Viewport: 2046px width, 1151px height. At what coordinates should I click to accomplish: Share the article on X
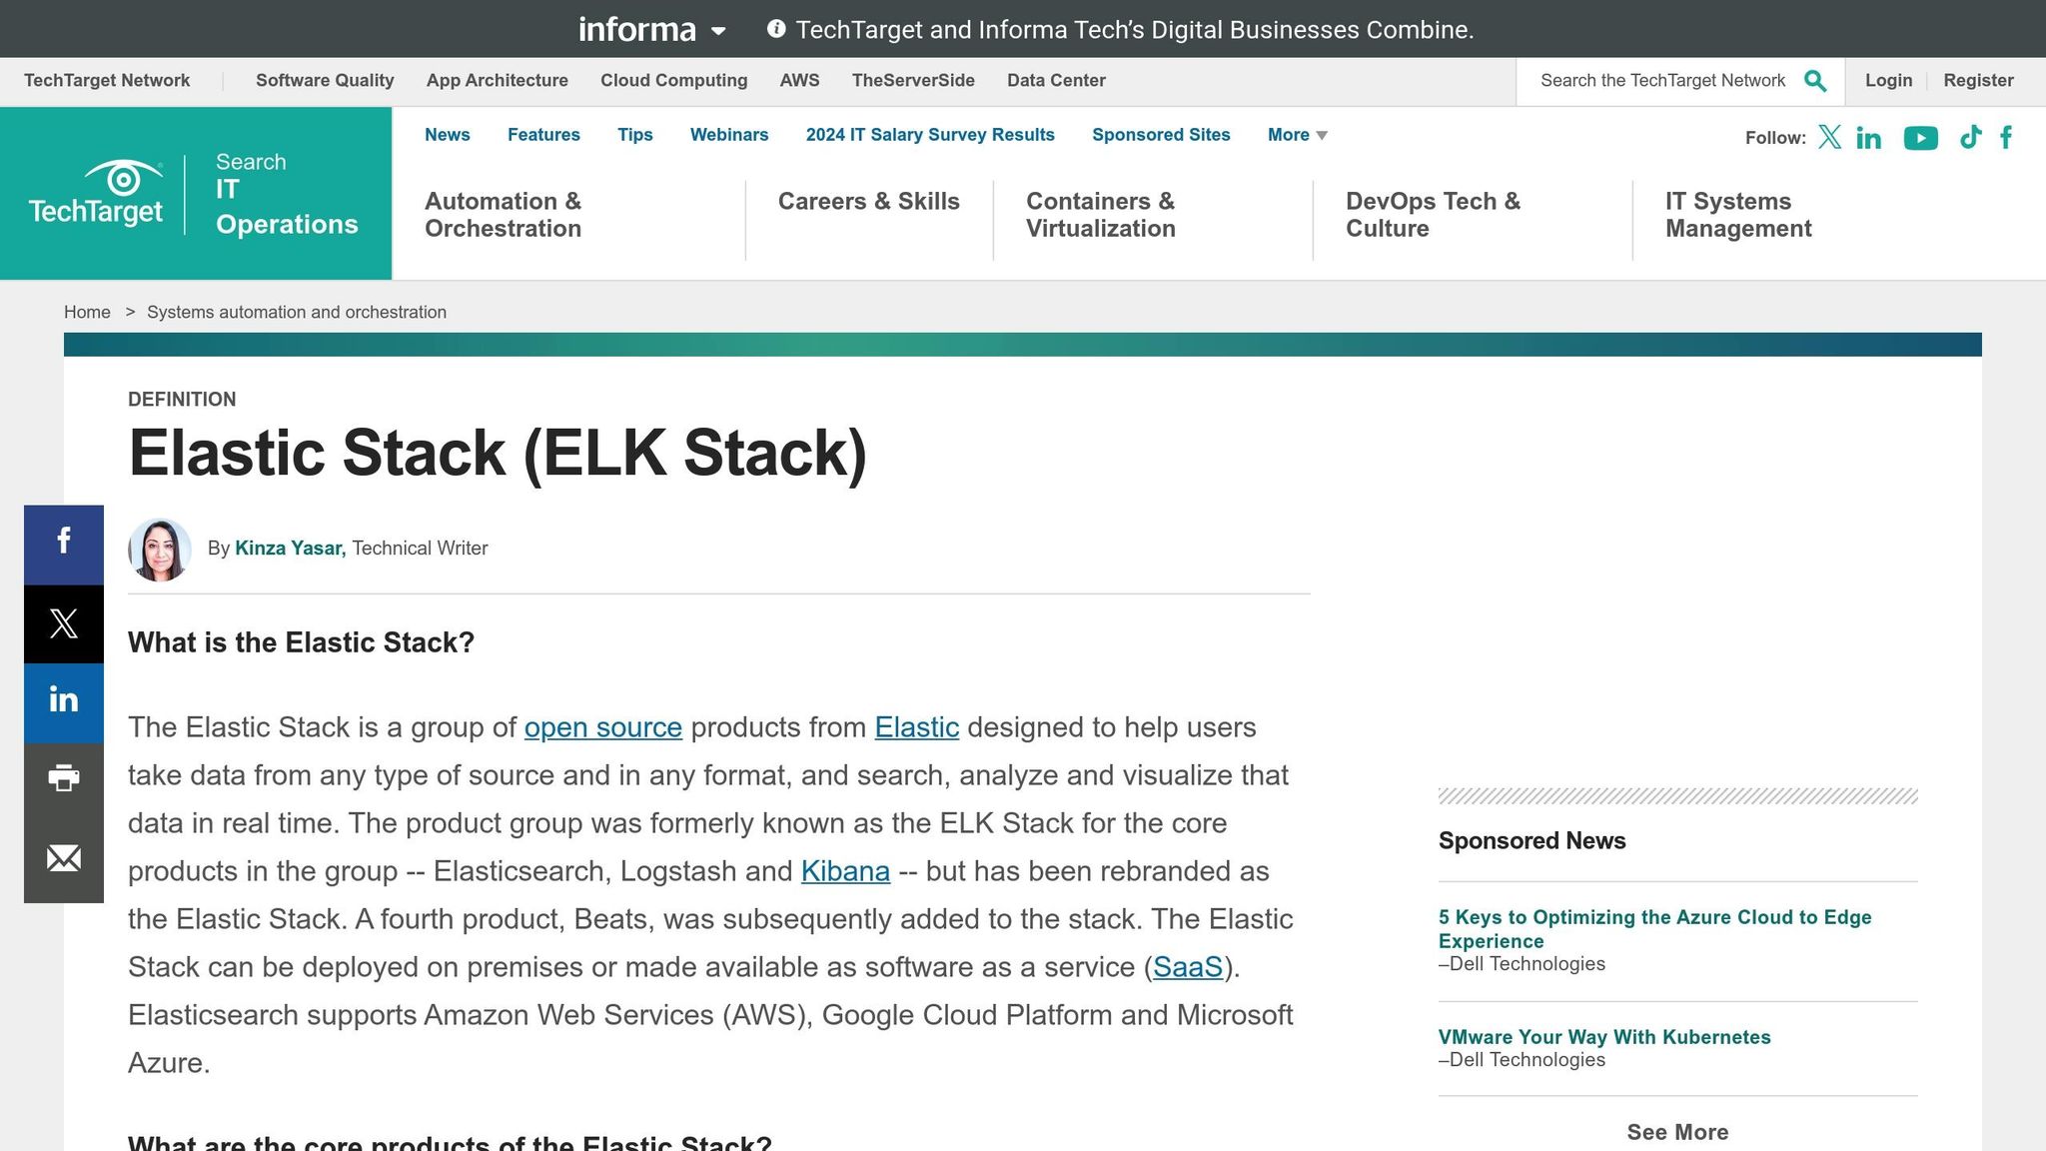63,622
